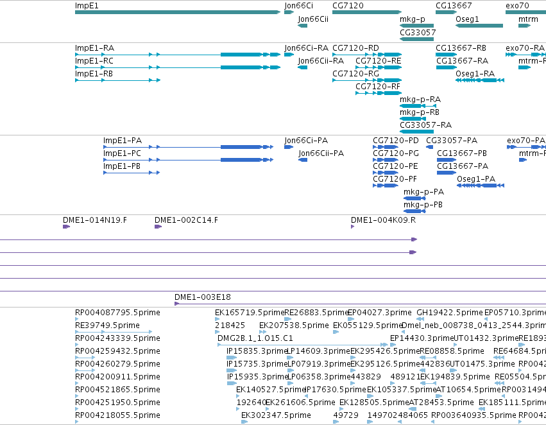Screen dimensions: 546x425
Task: Select the RP004259432.5prime EST
Action: (85, 358)
